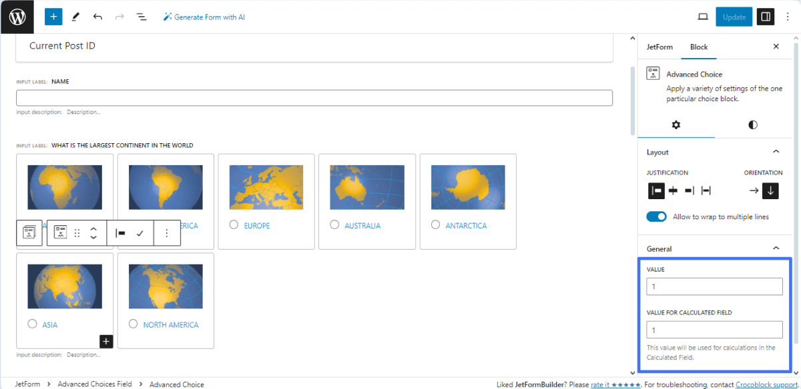Choose vertical orientation arrow
This screenshot has height=389, width=801.
tap(771, 191)
